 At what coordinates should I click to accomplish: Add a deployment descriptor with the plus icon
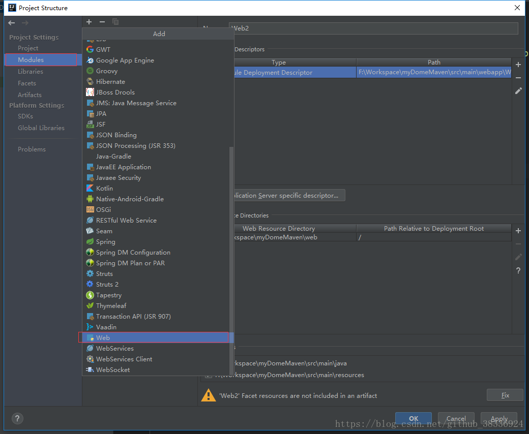click(518, 65)
